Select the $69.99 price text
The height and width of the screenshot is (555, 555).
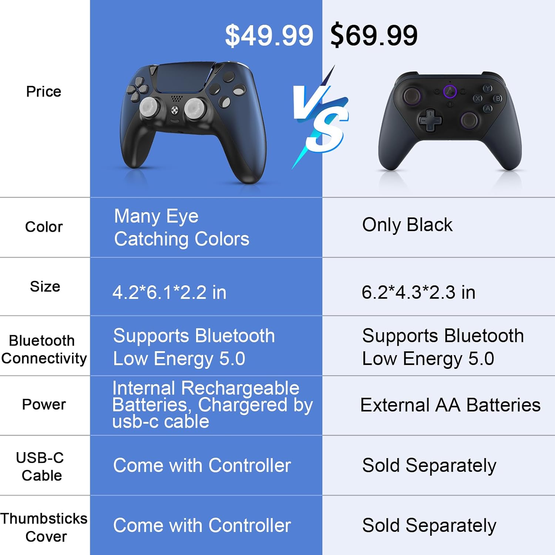coord(374,36)
